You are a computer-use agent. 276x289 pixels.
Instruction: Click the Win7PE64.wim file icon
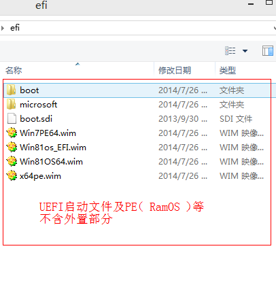click(12, 133)
